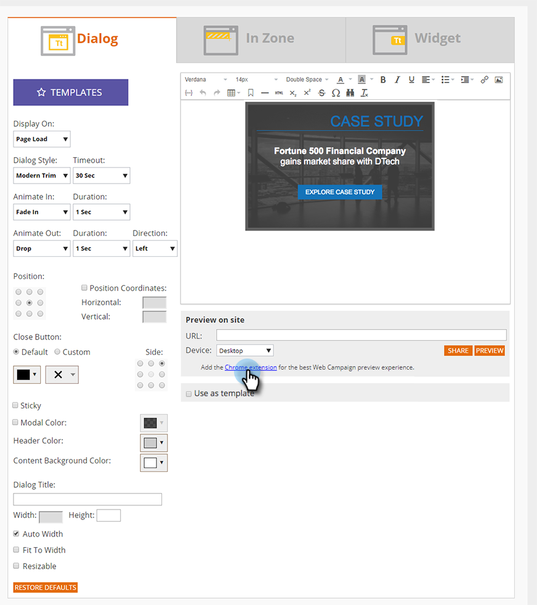537x605 pixels.
Task: Apply bold formatting in the editor
Action: (382, 79)
